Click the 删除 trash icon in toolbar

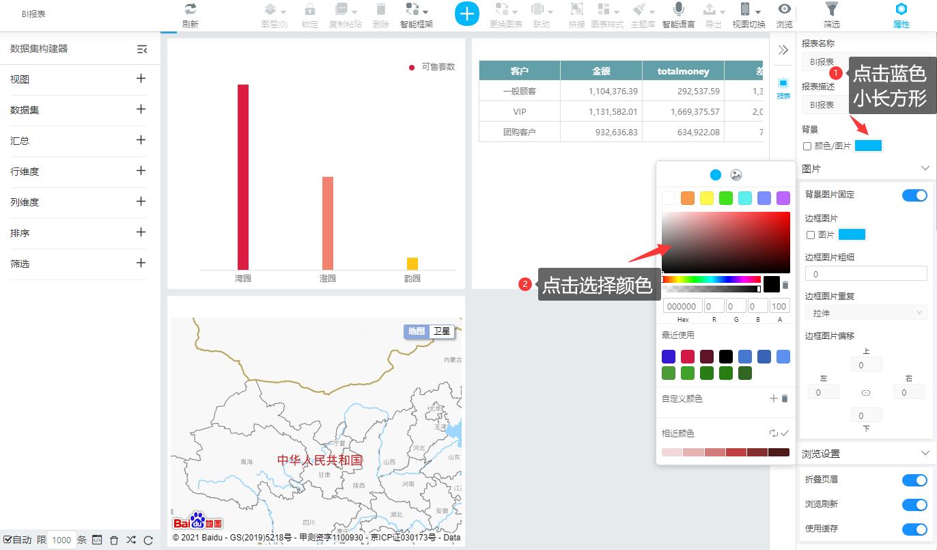point(381,9)
